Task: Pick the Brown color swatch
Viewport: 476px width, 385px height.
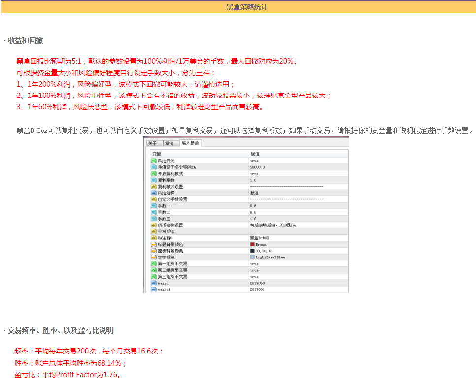Action: [x=252, y=244]
